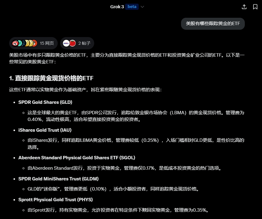262x219 pixels.
Task: Click the Grok 3 title label
Action: [x=117, y=7]
